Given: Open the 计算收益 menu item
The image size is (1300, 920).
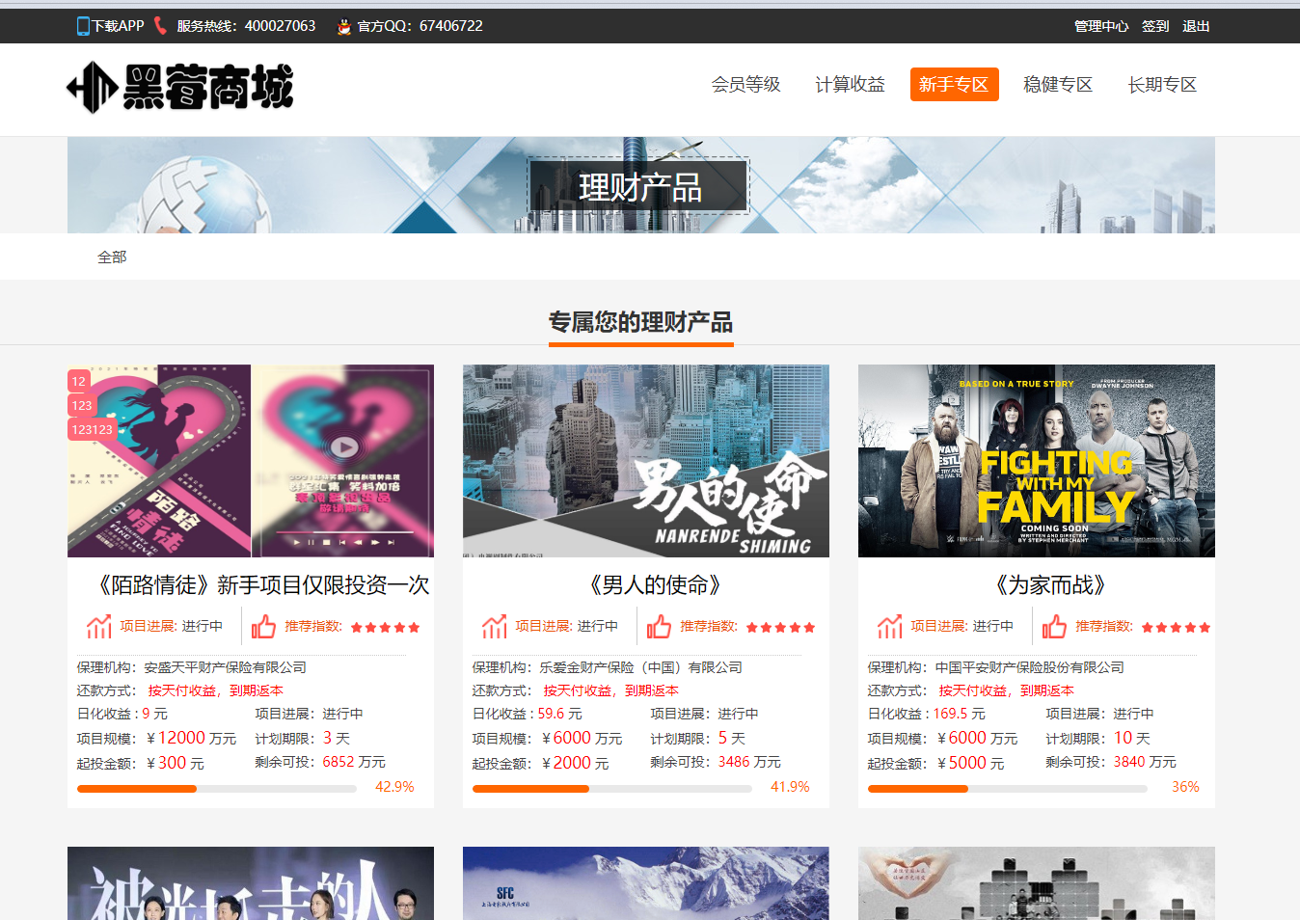Looking at the screenshot, I should pyautogui.click(x=850, y=84).
